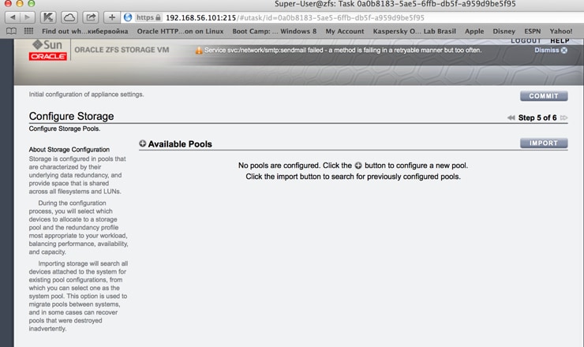Click the About Storage Configuration heading

[69, 149]
